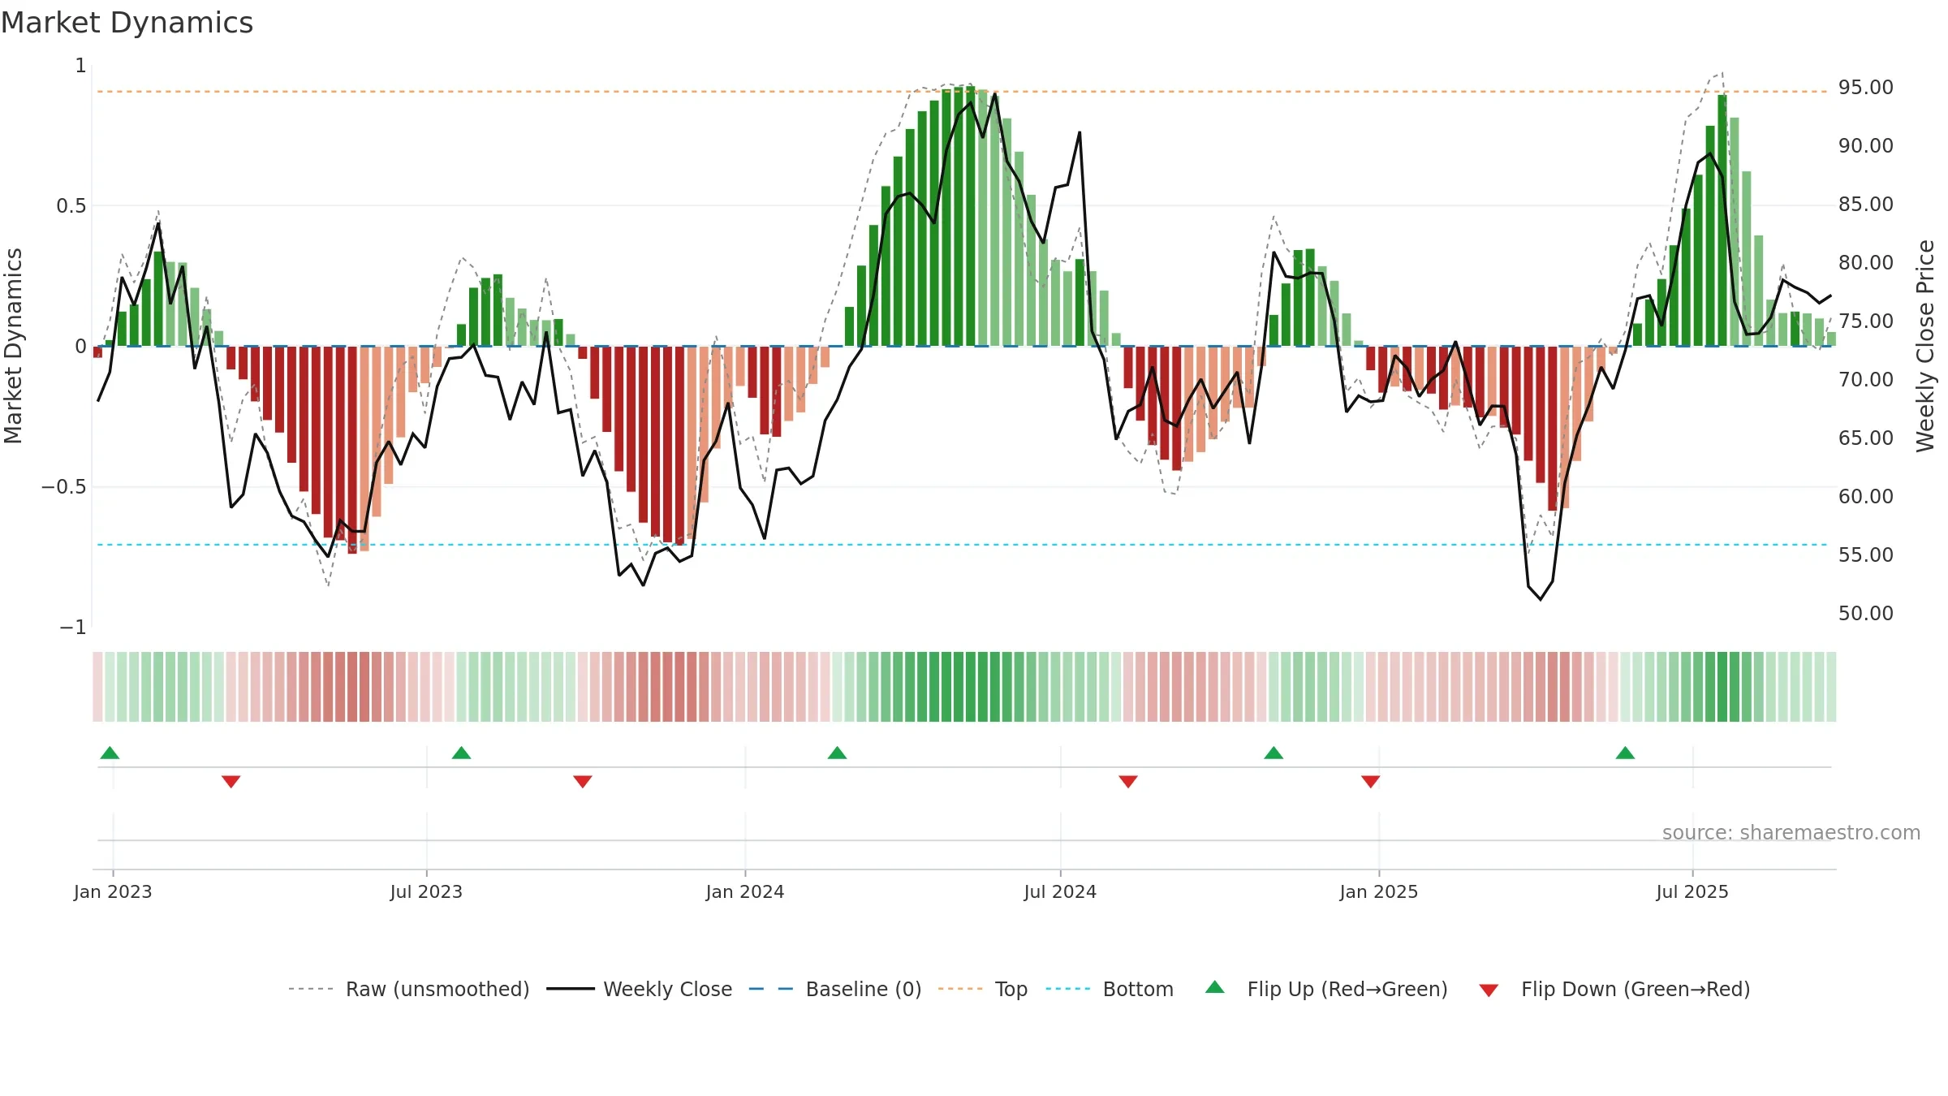Click the Jan 2024 x-axis label

pyautogui.click(x=745, y=891)
